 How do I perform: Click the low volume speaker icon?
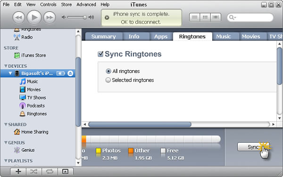(63, 17)
